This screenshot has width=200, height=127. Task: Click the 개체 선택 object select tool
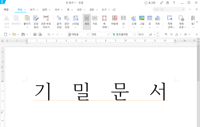(x=170, y=18)
